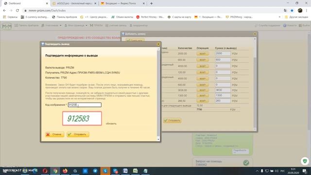
Task: Click the green Отправить button in the confirm dialog
Action: coord(78,134)
